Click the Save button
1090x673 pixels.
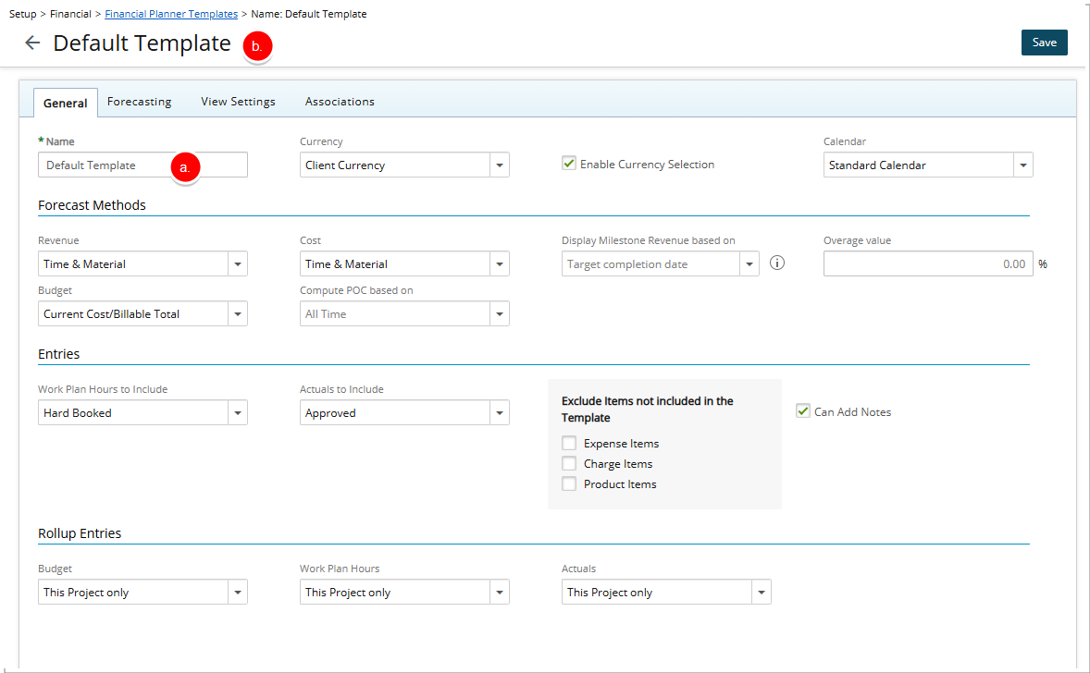pos(1044,42)
